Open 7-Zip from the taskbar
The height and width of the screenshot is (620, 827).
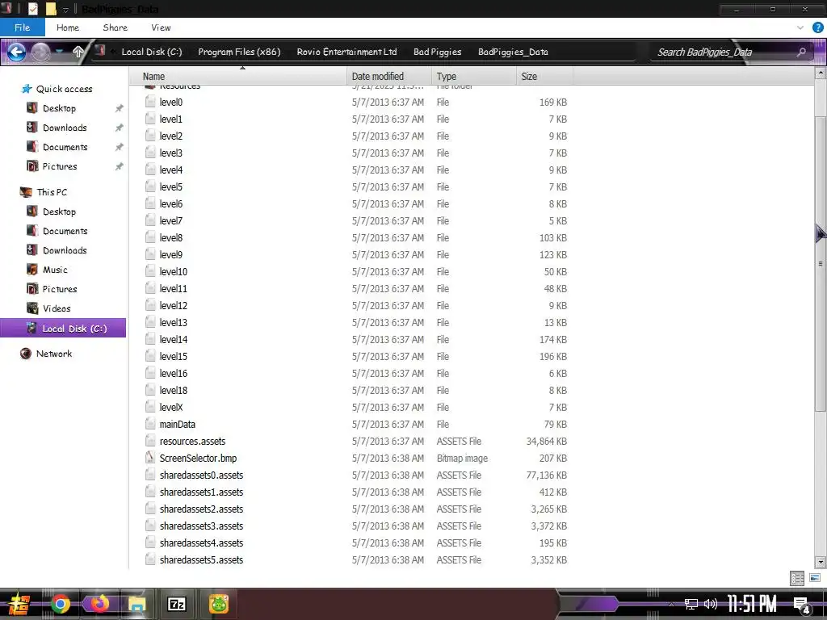pos(176,604)
